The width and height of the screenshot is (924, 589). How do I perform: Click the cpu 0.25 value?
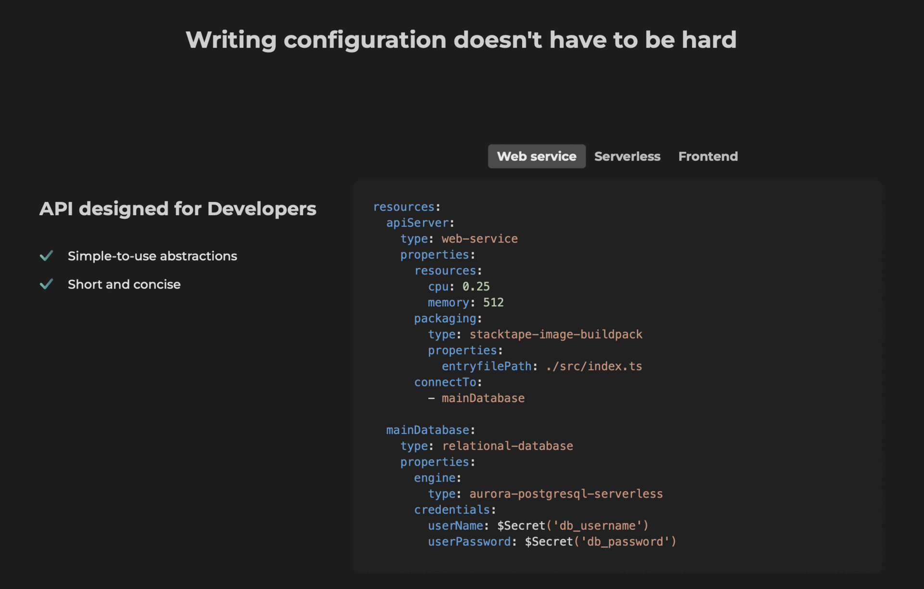476,287
